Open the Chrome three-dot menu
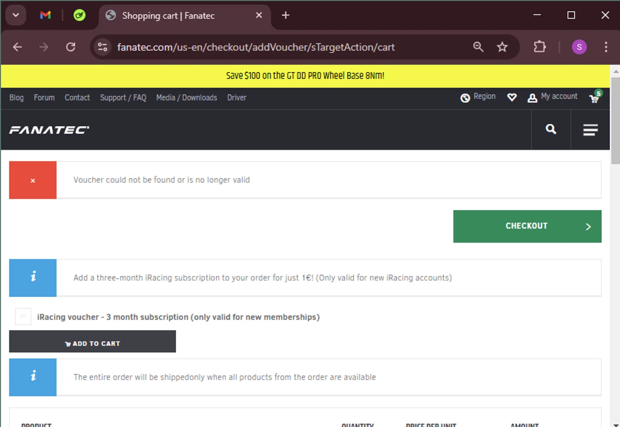The width and height of the screenshot is (620, 427). point(606,47)
